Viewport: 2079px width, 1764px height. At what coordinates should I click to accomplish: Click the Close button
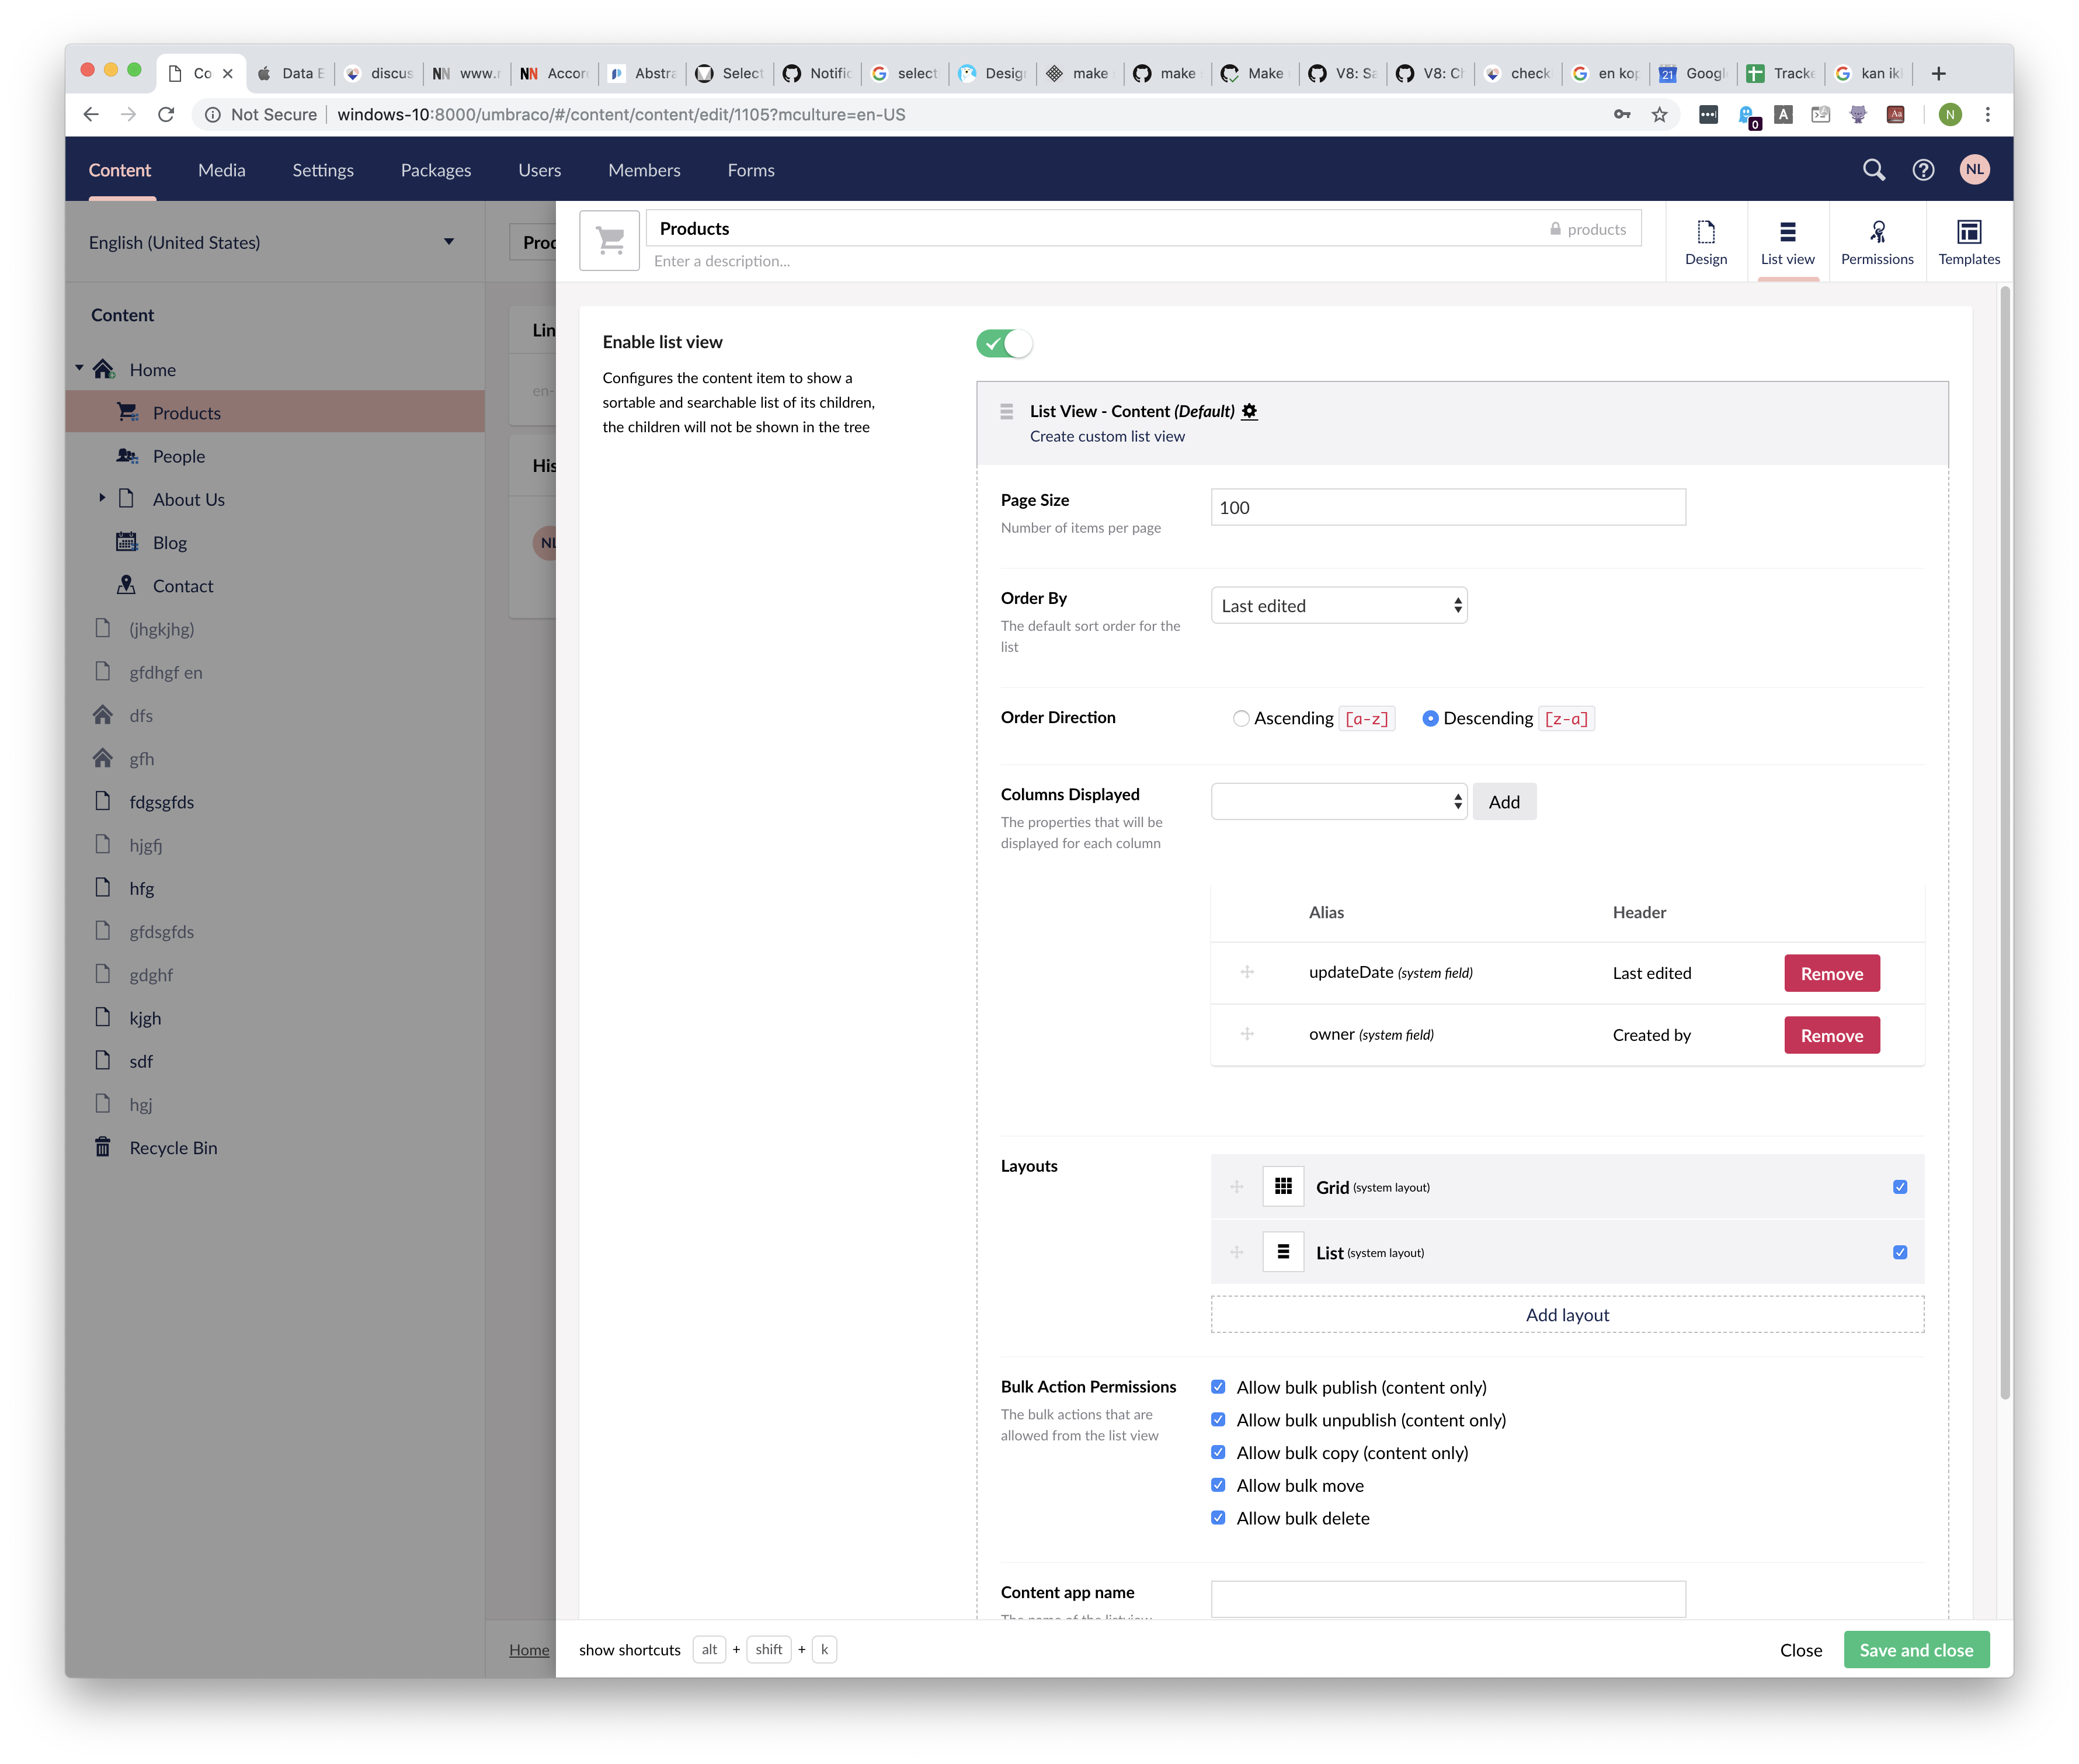[1800, 1649]
